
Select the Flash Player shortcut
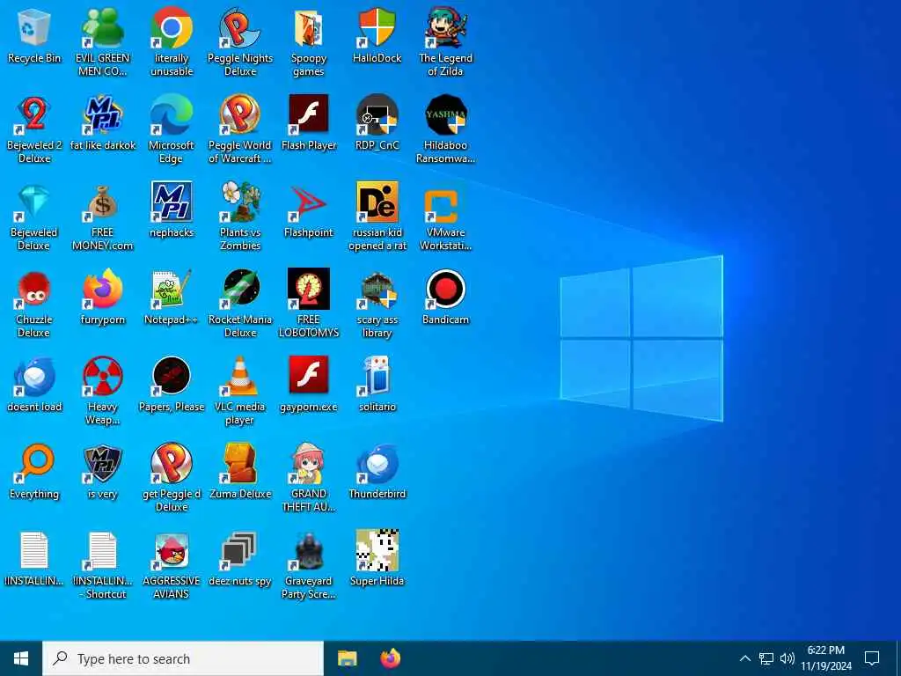309,115
